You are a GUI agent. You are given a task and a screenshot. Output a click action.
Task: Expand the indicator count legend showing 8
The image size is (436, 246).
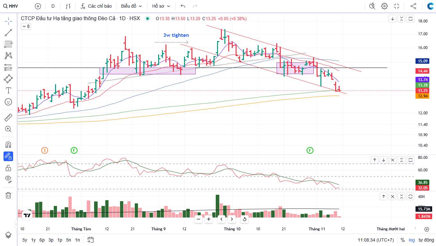[26, 27]
